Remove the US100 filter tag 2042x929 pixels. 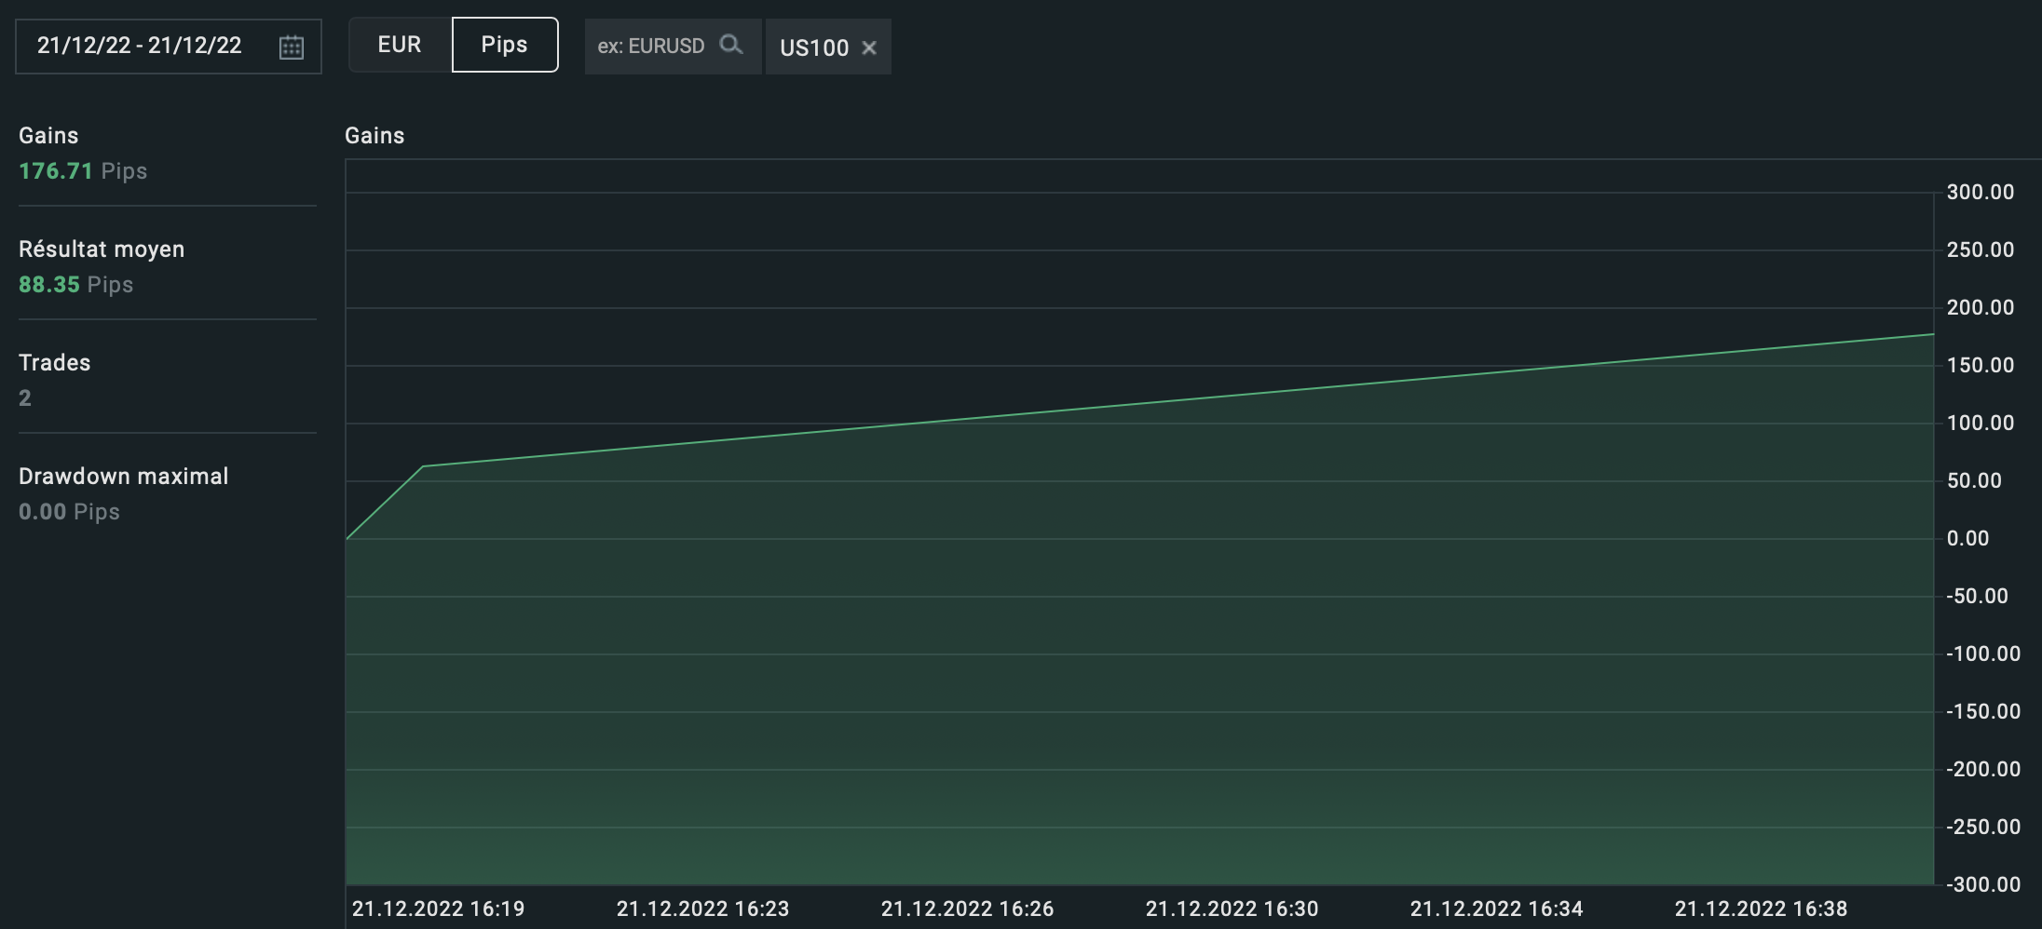869,47
